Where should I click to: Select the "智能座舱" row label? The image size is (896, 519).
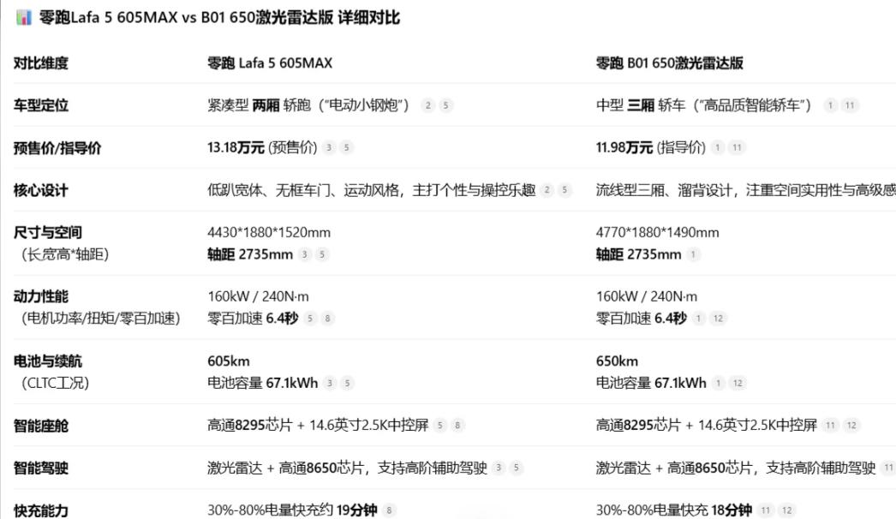[x=41, y=426]
